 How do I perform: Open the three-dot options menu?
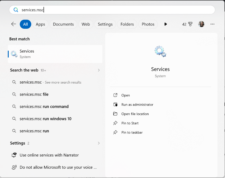212,24
